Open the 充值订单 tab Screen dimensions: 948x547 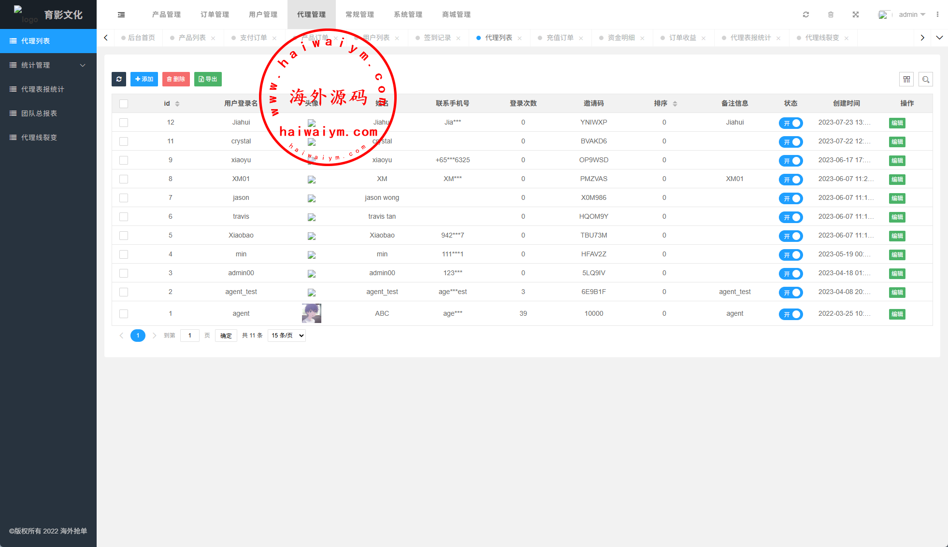click(x=560, y=38)
